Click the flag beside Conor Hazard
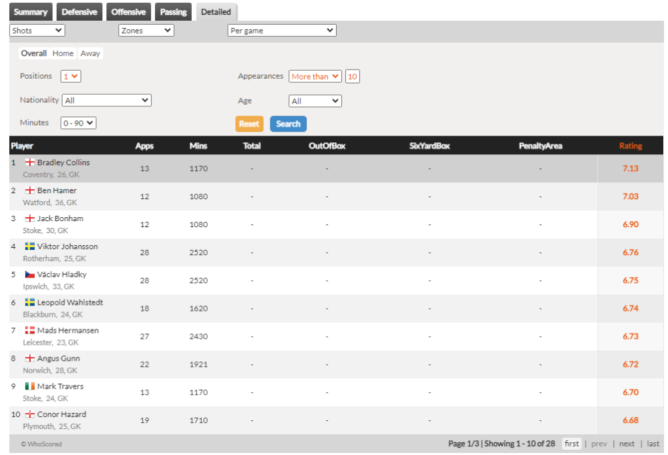The height and width of the screenshot is (455, 668). coord(29,415)
